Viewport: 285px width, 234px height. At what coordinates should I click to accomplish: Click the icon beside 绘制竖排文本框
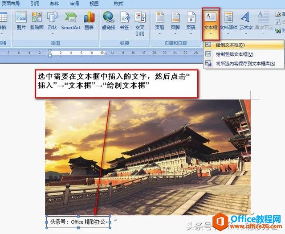coord(208,54)
